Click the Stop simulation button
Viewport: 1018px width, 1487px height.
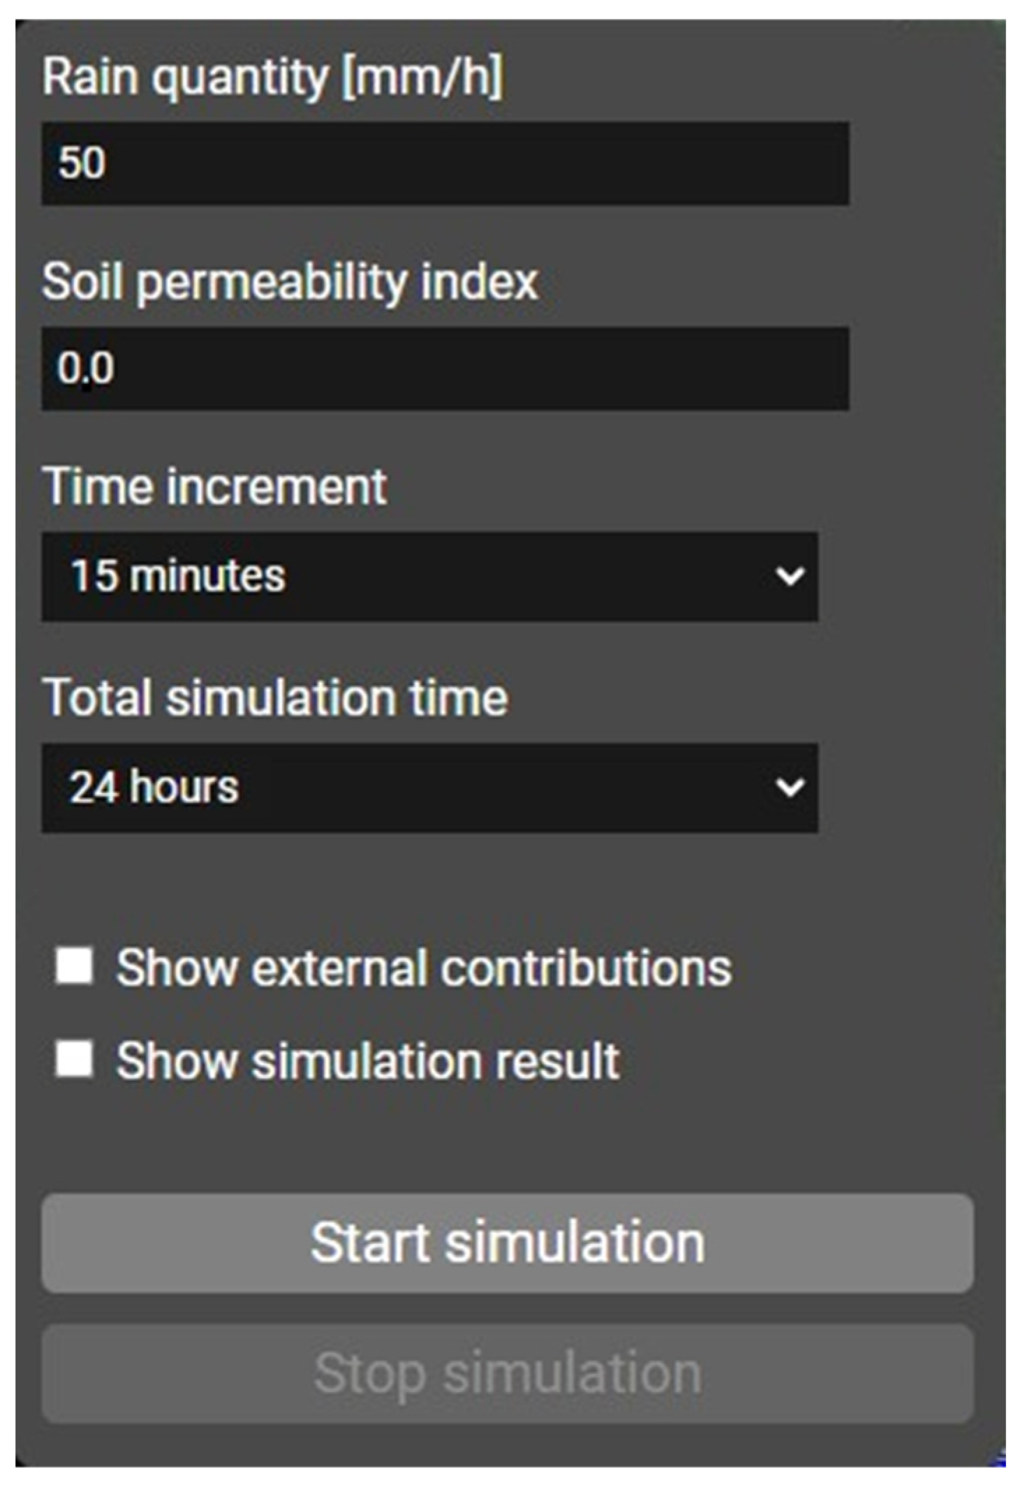tap(508, 1373)
